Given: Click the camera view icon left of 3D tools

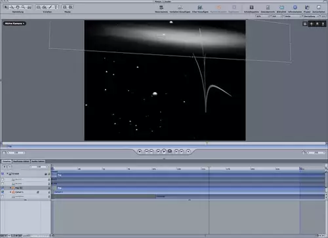Looking at the screenshot, I should pyautogui.click(x=305, y=24).
